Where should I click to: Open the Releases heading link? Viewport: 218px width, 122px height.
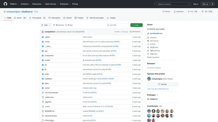(151, 63)
